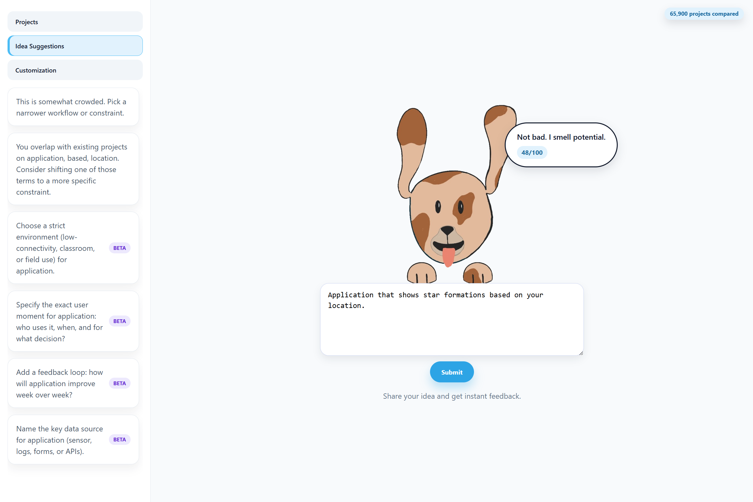Select the 'somewhat crowded' suggestion card

pos(73,107)
